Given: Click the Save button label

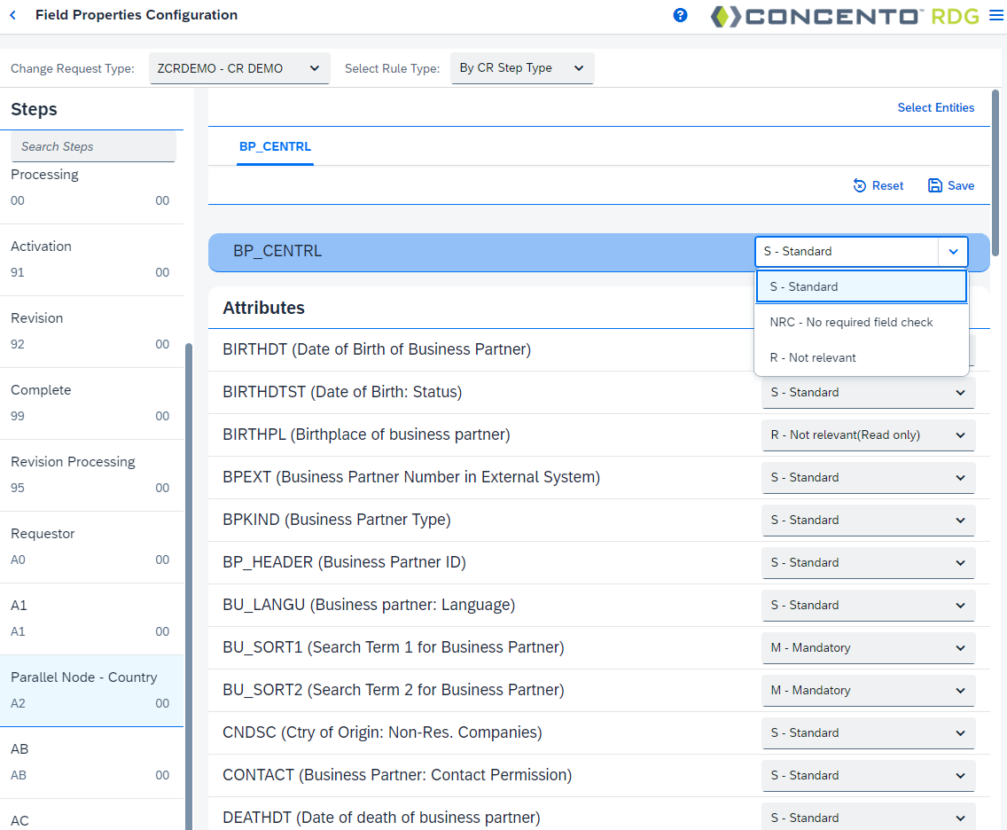Looking at the screenshot, I should click(961, 185).
